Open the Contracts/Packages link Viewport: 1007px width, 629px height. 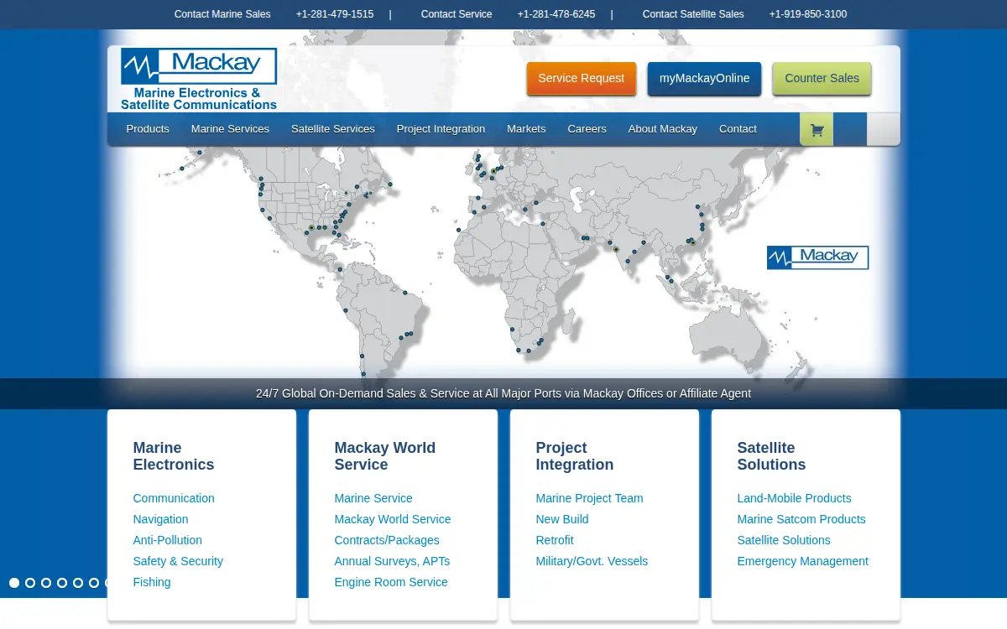[387, 540]
